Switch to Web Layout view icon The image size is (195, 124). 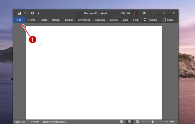[137, 122]
